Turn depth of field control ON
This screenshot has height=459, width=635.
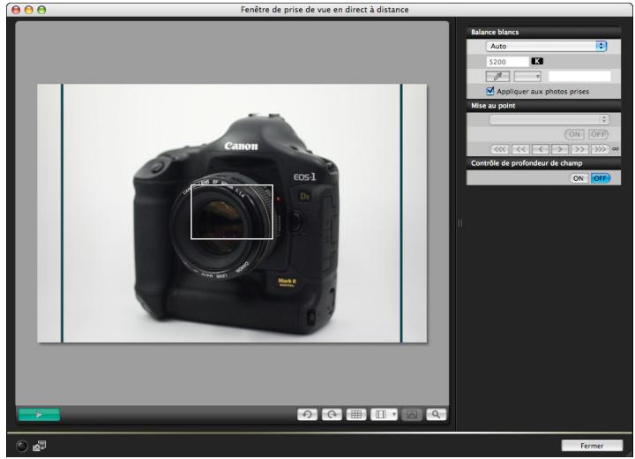coord(579,178)
